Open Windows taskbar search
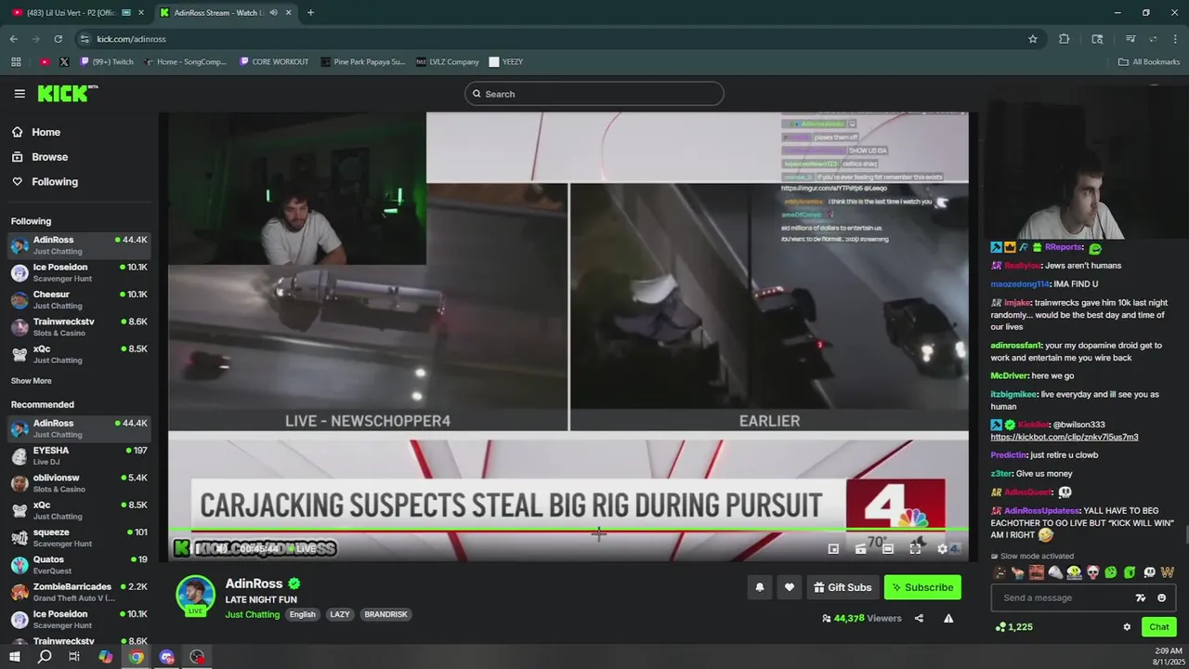This screenshot has height=669, width=1189. 45,657
